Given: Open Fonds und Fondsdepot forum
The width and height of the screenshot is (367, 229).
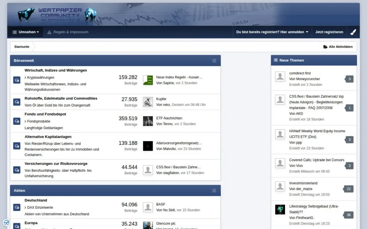Looking at the screenshot, I should pyautogui.click(x=45, y=114).
